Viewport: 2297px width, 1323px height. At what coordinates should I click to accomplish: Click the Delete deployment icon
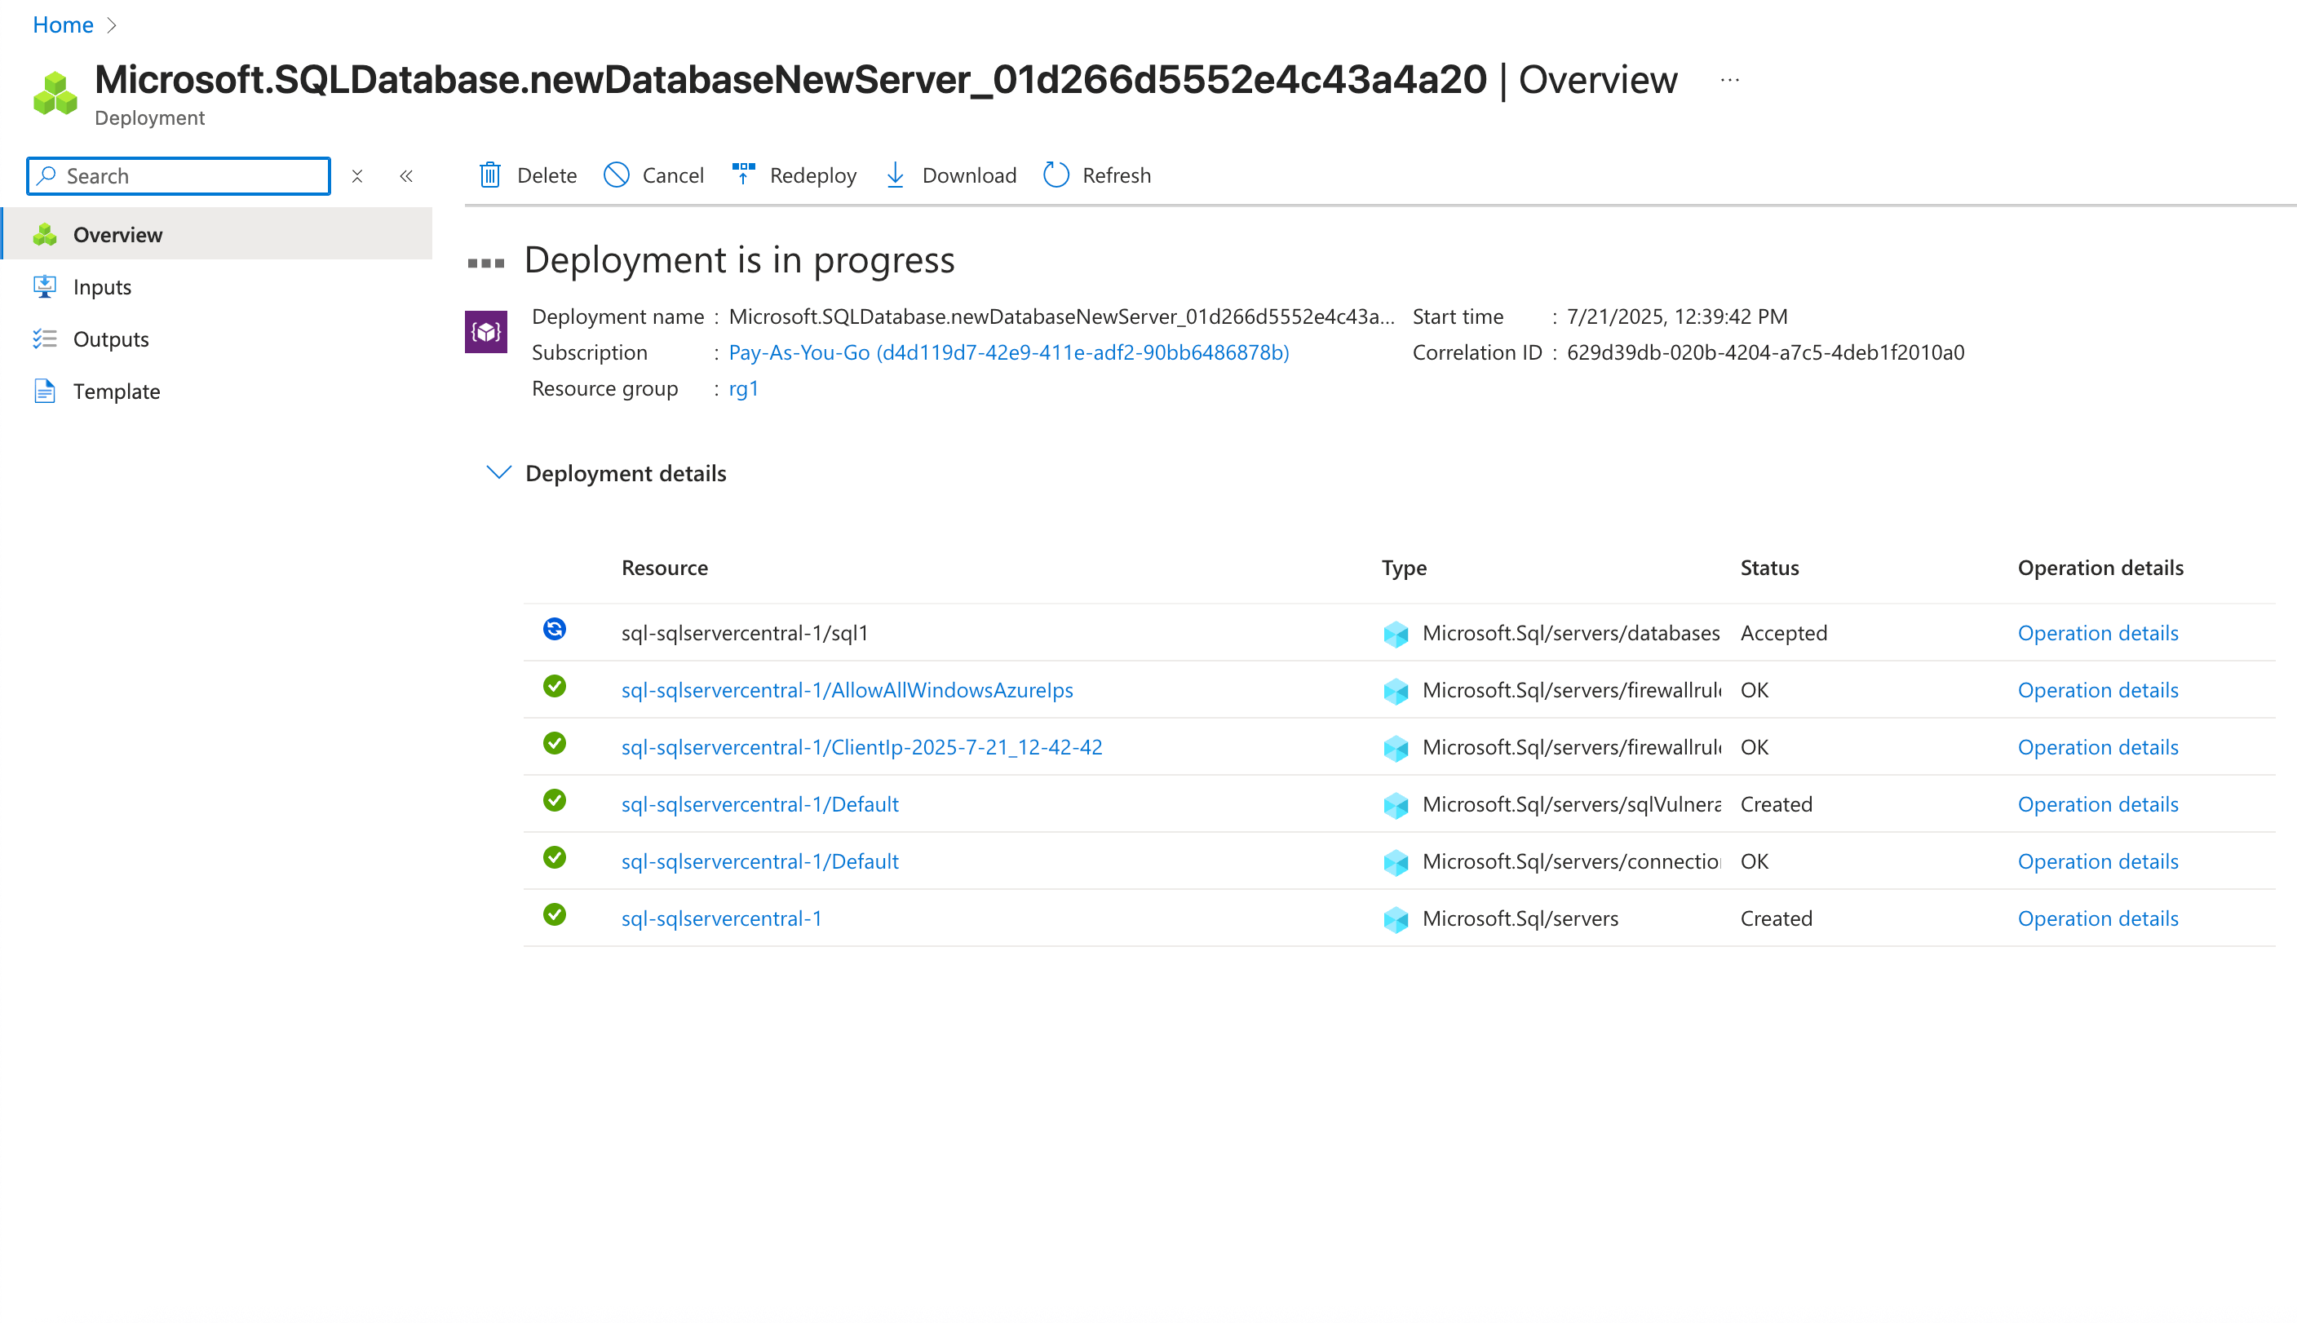[x=489, y=175]
